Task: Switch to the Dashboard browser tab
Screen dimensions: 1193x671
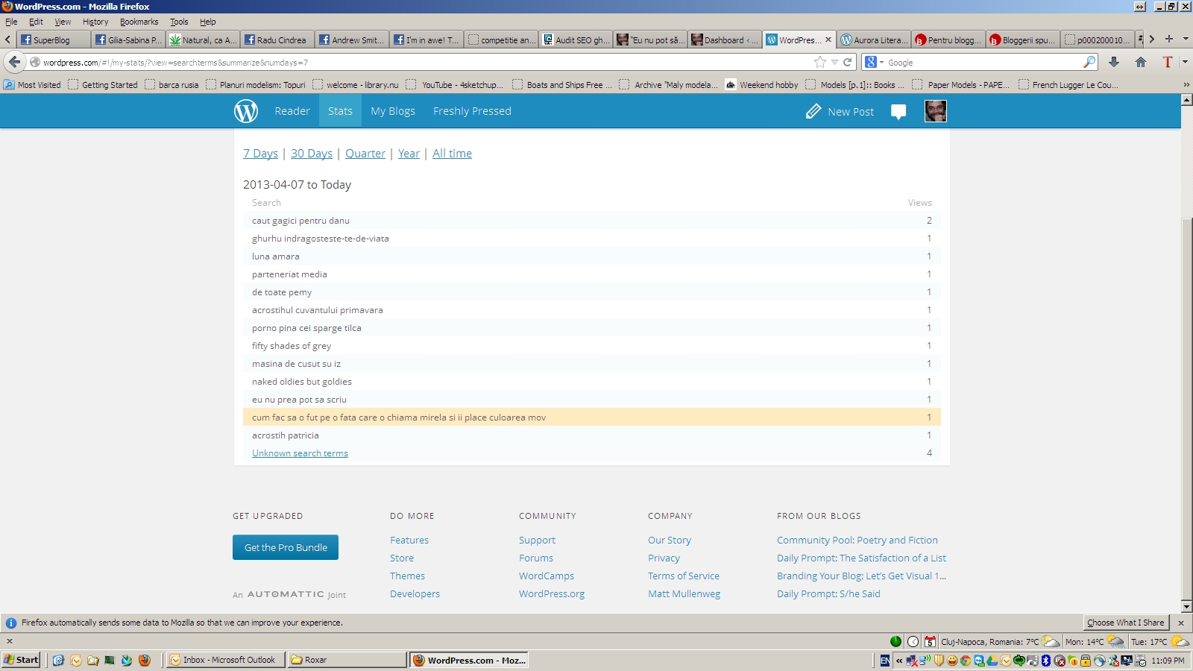Action: (724, 40)
